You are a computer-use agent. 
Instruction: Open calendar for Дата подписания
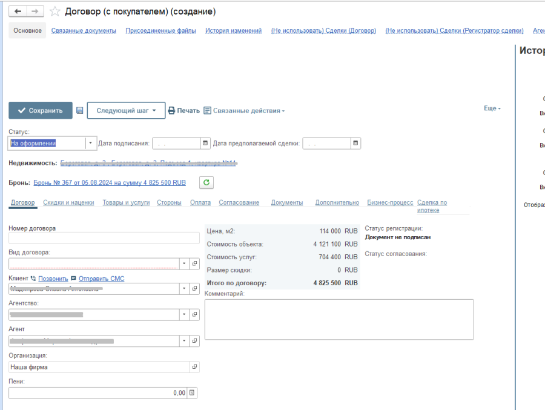(205, 144)
